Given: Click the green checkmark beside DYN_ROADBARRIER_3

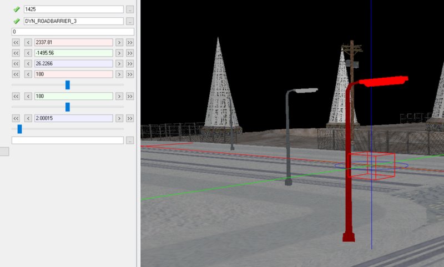Looking at the screenshot, I should tap(17, 21).
